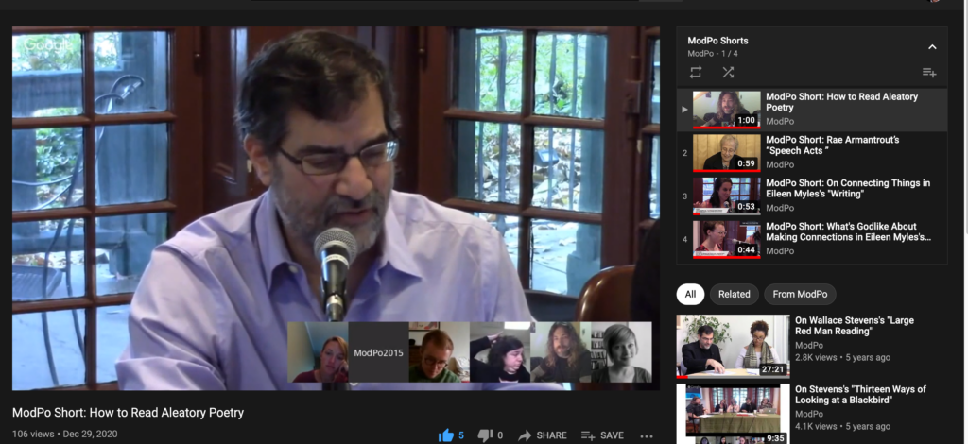Toggle shuffle playlist icon
The height and width of the screenshot is (444, 968).
click(728, 73)
